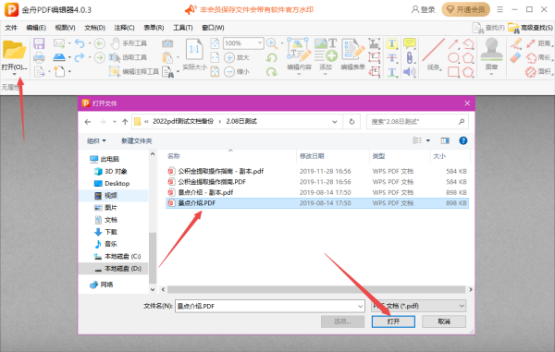
Task: Open the 文件 menu
Action: (x=11, y=28)
